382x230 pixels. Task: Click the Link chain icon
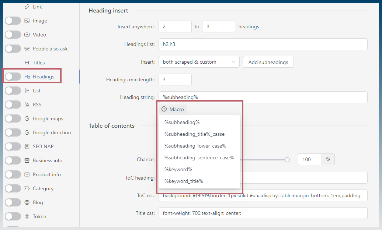[27, 7]
